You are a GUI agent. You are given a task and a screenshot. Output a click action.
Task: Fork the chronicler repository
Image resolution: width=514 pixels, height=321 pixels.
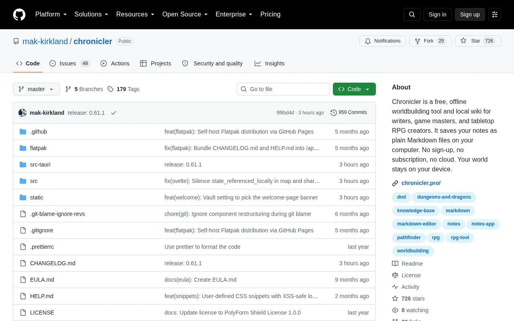[430, 41]
